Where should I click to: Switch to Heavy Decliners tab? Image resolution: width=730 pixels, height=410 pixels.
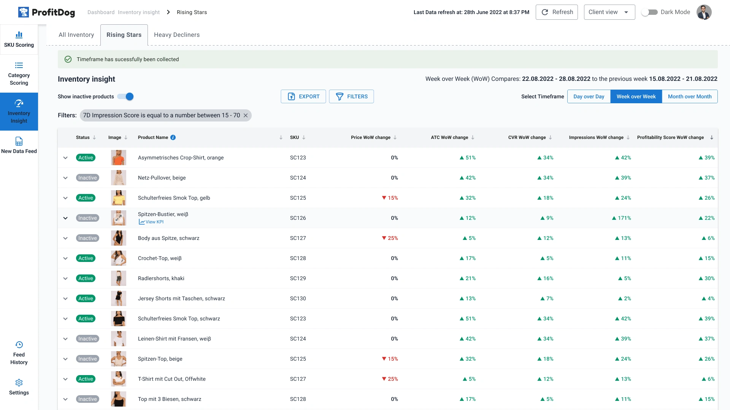click(x=177, y=35)
